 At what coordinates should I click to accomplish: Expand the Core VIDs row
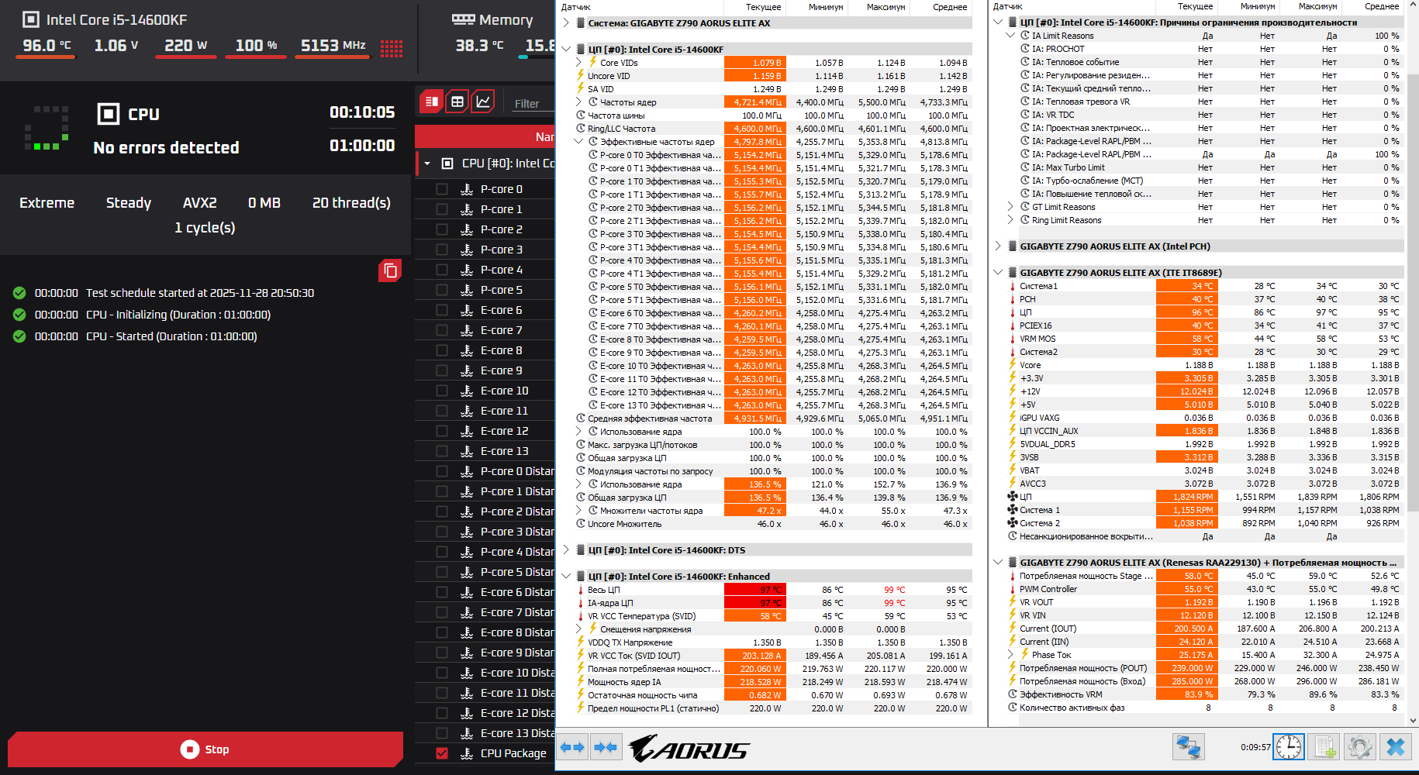click(578, 63)
